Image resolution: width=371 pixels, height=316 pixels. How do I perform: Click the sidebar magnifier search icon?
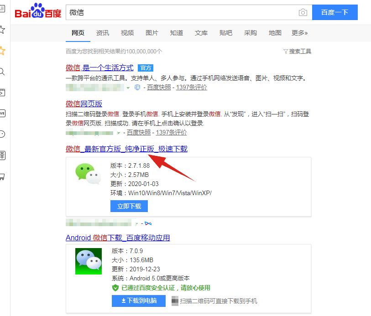(2, 72)
